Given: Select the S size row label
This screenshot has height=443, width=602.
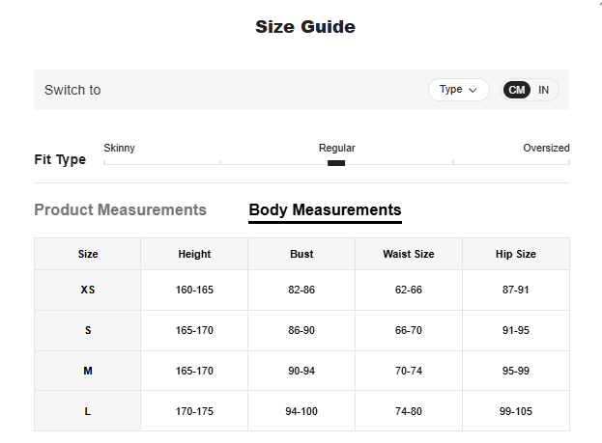Looking at the screenshot, I should (x=88, y=330).
